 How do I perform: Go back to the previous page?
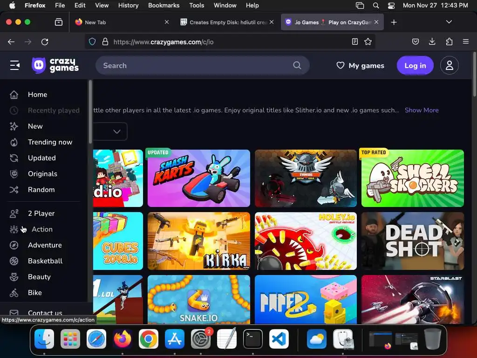pos(11,41)
